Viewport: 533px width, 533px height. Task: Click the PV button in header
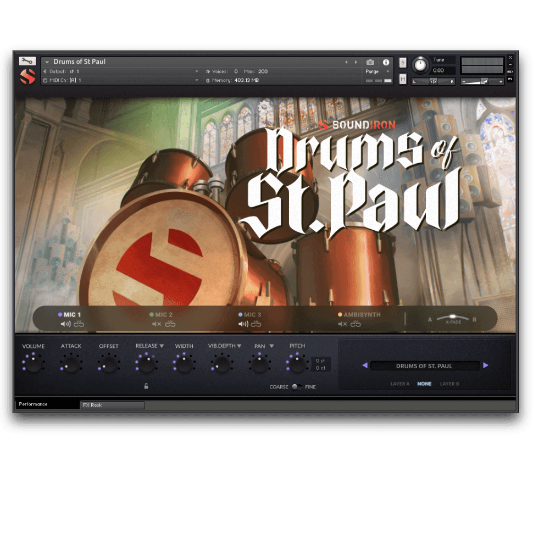(510, 79)
